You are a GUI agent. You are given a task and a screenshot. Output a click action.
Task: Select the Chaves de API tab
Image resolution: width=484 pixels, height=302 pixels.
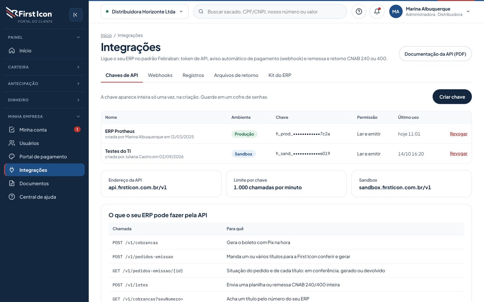pyautogui.click(x=122, y=75)
